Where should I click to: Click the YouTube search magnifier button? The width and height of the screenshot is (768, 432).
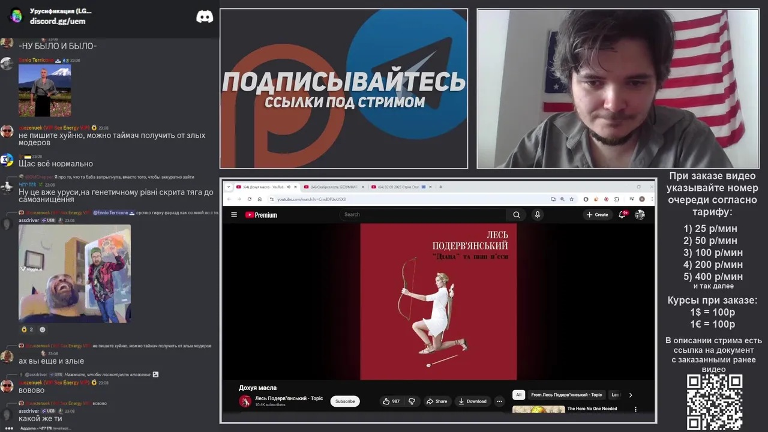click(x=516, y=215)
